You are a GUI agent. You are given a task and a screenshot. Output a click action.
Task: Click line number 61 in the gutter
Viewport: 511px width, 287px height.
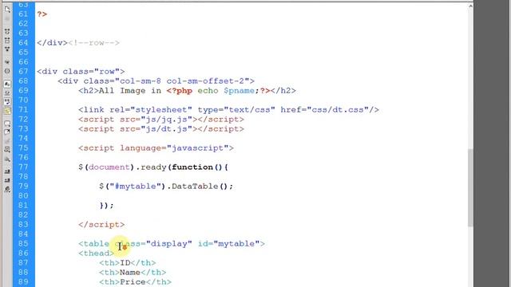23,14
